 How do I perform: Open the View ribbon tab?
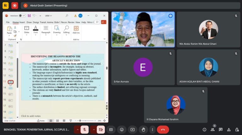[78, 22]
